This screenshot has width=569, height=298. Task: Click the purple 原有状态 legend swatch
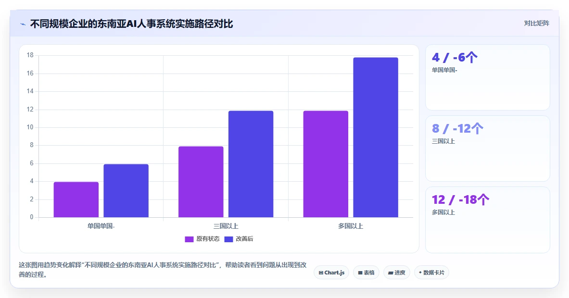(x=189, y=239)
